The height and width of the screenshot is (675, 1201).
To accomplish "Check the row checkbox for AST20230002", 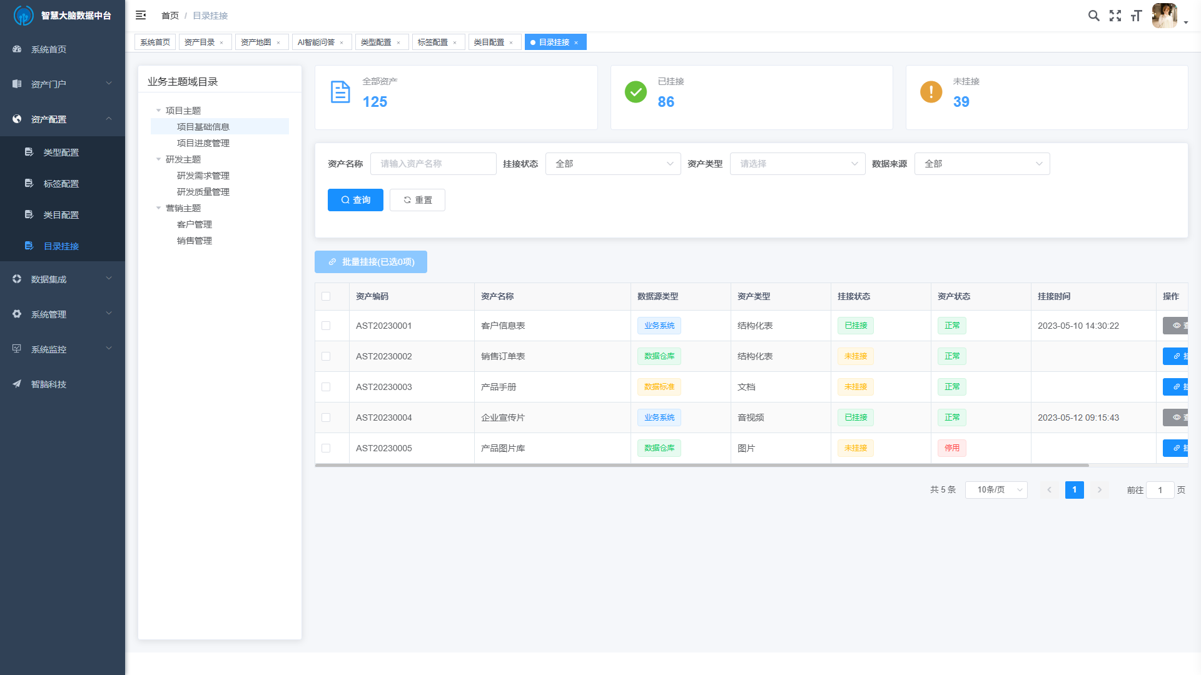I will (325, 356).
